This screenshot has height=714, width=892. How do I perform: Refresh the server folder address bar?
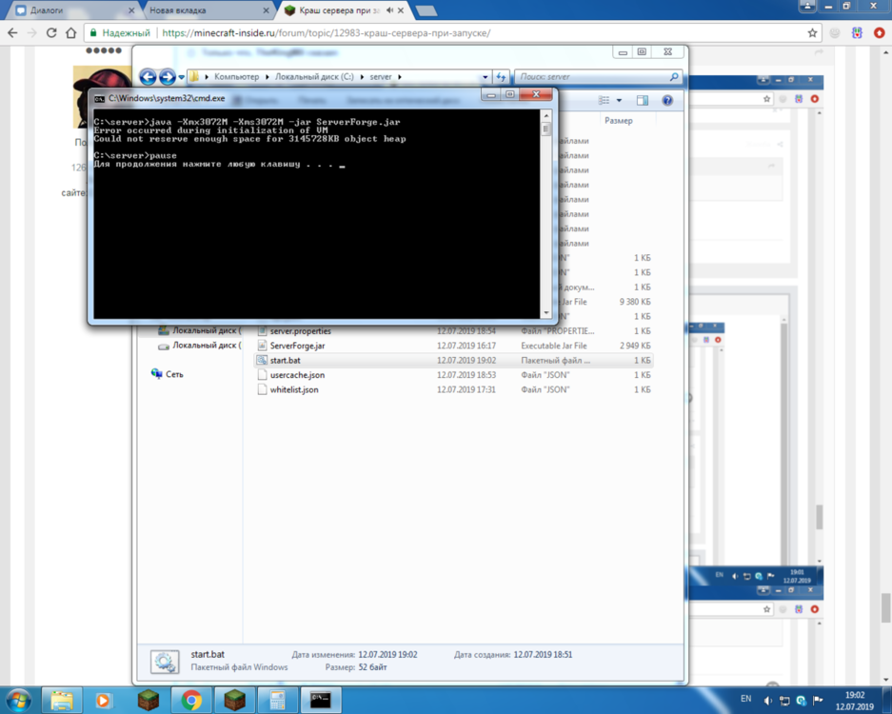pos(501,77)
